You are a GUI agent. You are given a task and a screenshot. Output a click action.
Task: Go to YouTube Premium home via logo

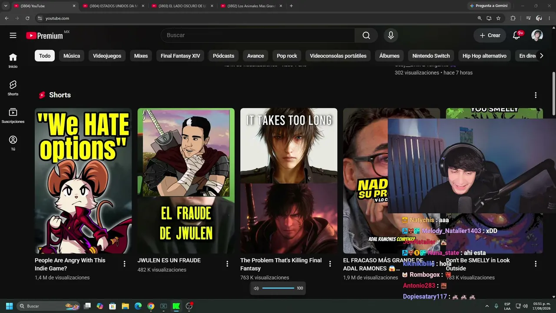click(x=45, y=36)
